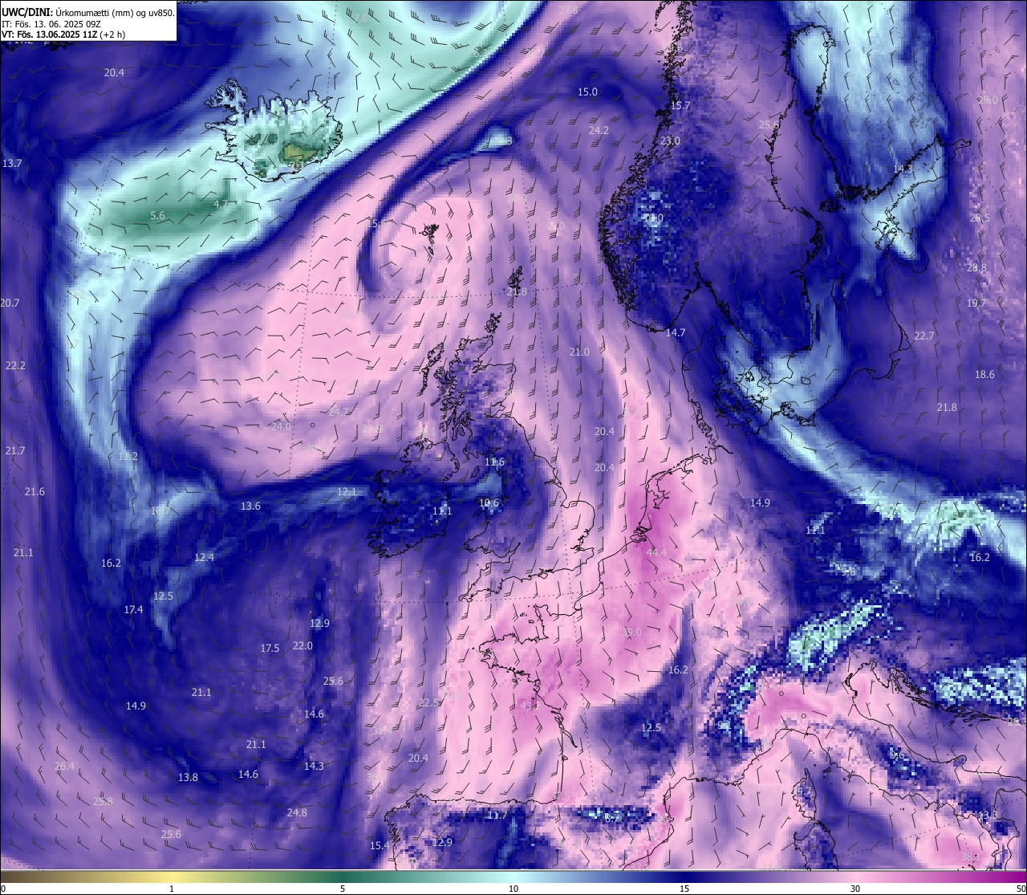Click the 19.7 map value

click(976, 303)
